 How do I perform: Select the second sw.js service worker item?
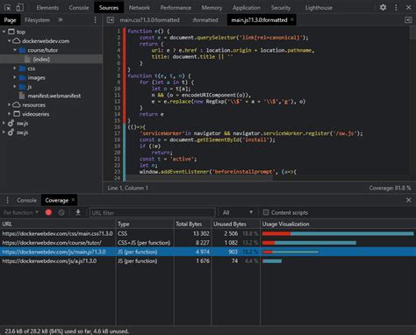click(22, 132)
